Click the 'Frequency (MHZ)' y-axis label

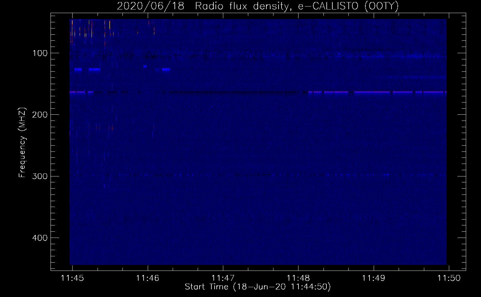[22, 143]
